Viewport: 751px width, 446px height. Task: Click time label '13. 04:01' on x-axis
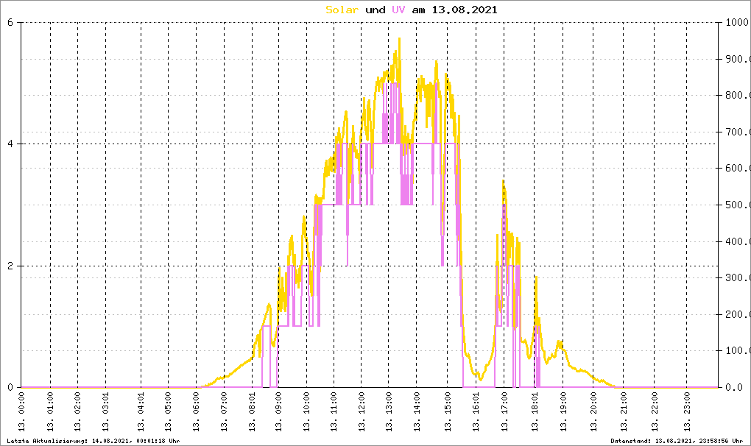tap(141, 411)
